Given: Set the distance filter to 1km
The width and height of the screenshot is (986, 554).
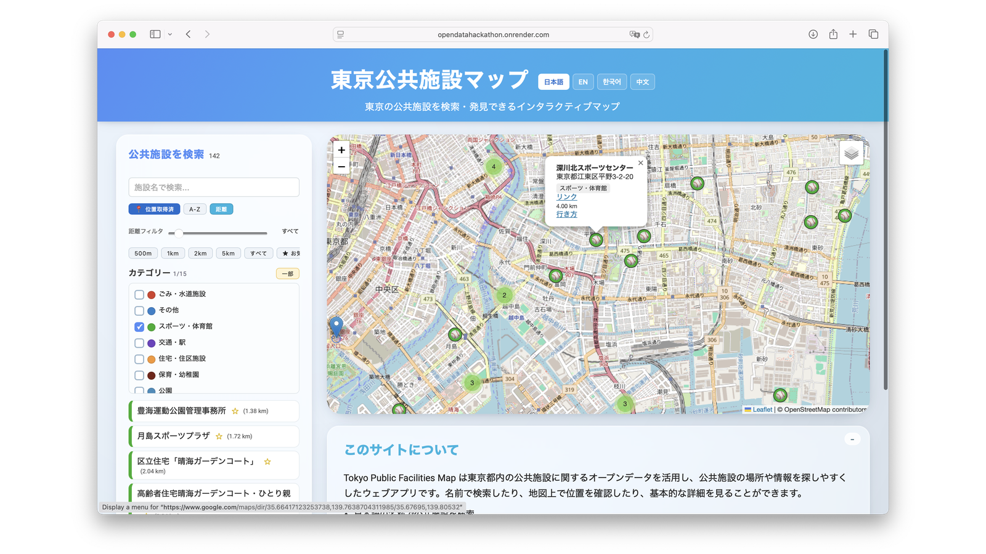Looking at the screenshot, I should (173, 253).
